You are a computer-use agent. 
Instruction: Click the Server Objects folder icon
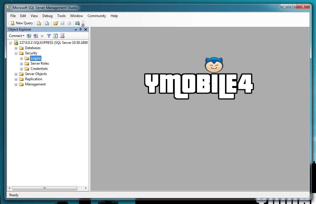[21, 74]
